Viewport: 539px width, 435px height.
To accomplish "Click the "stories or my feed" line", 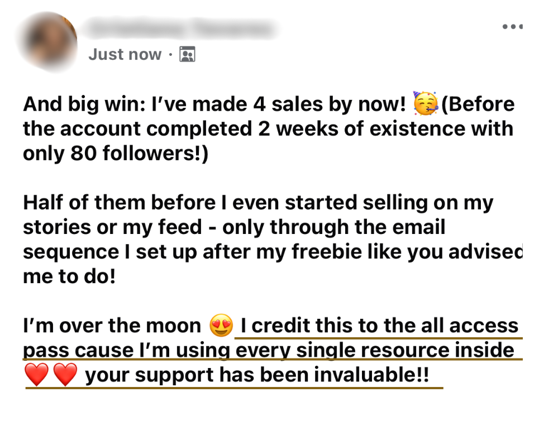I will [234, 227].
